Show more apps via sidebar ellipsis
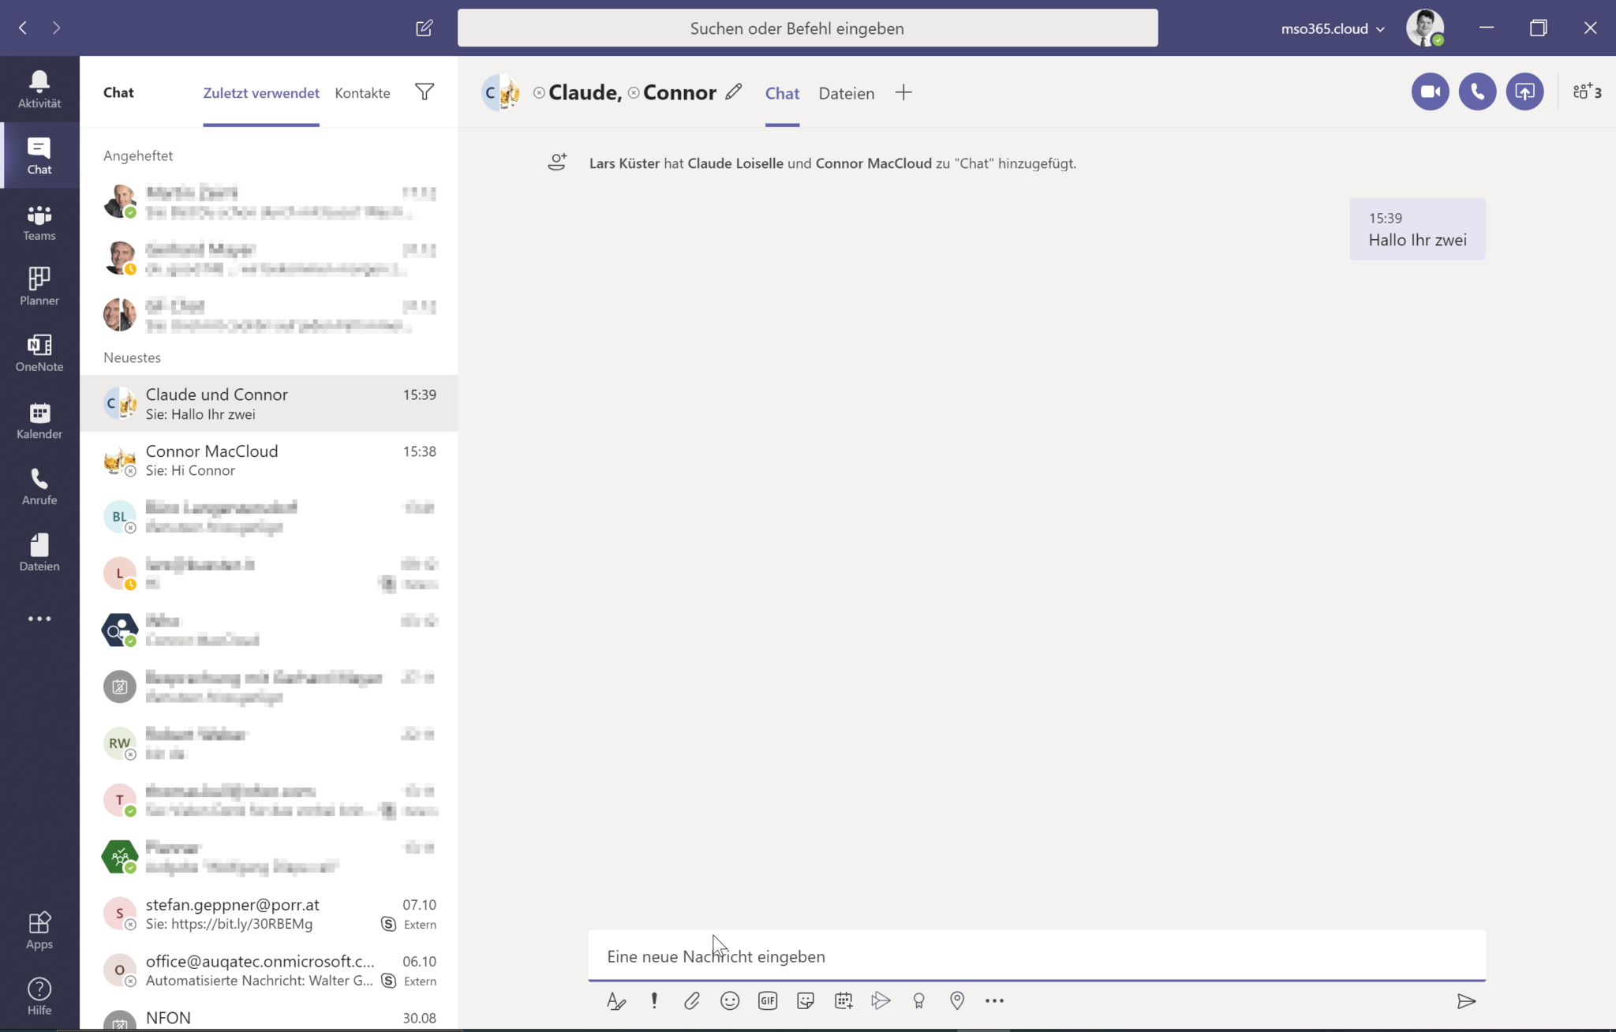This screenshot has width=1616, height=1032. [x=39, y=619]
